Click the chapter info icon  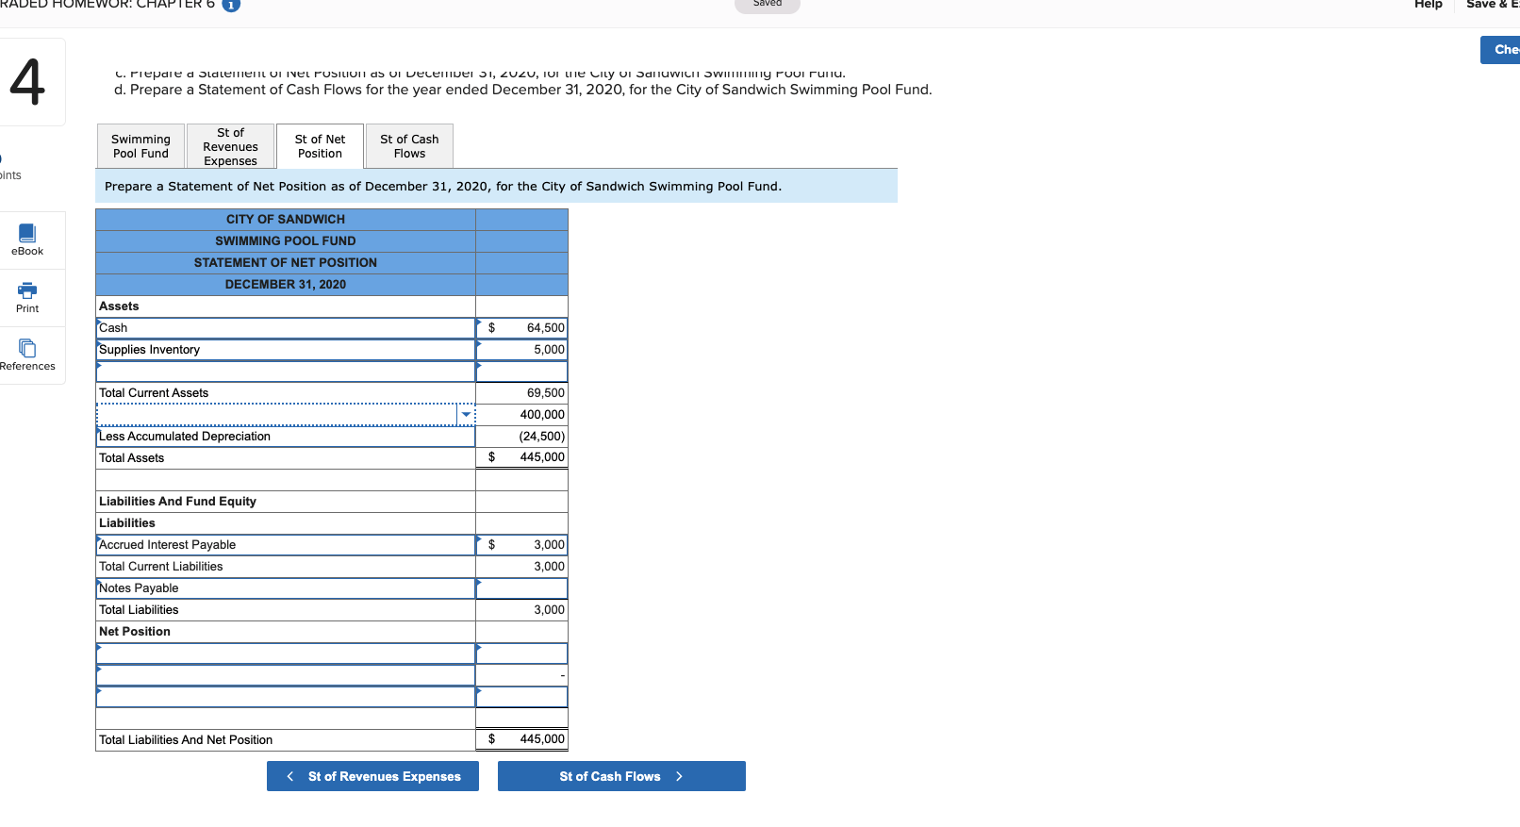tap(231, 5)
